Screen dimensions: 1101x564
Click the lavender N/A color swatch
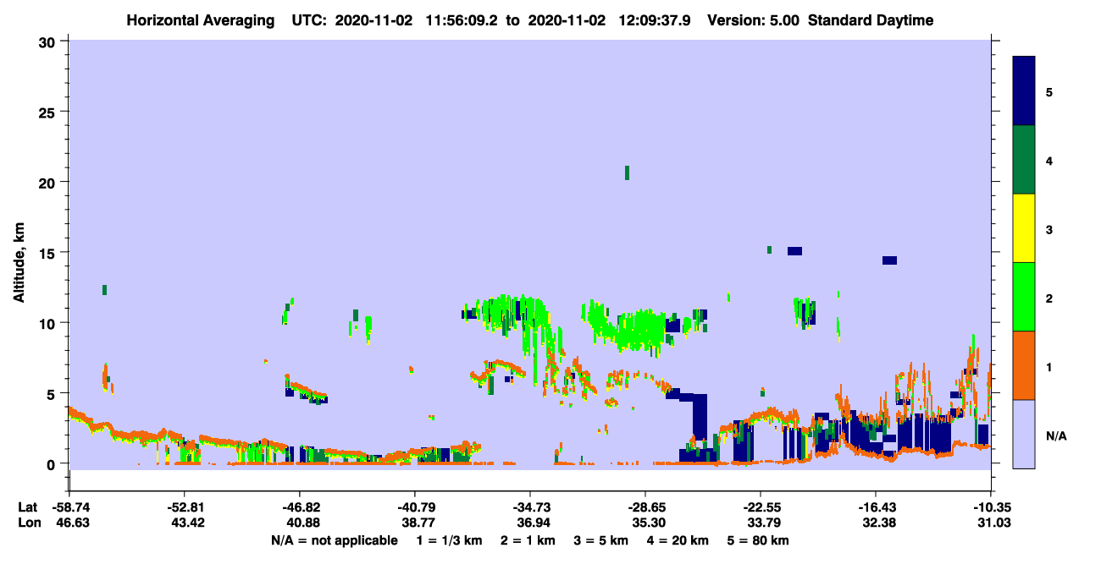[1024, 434]
